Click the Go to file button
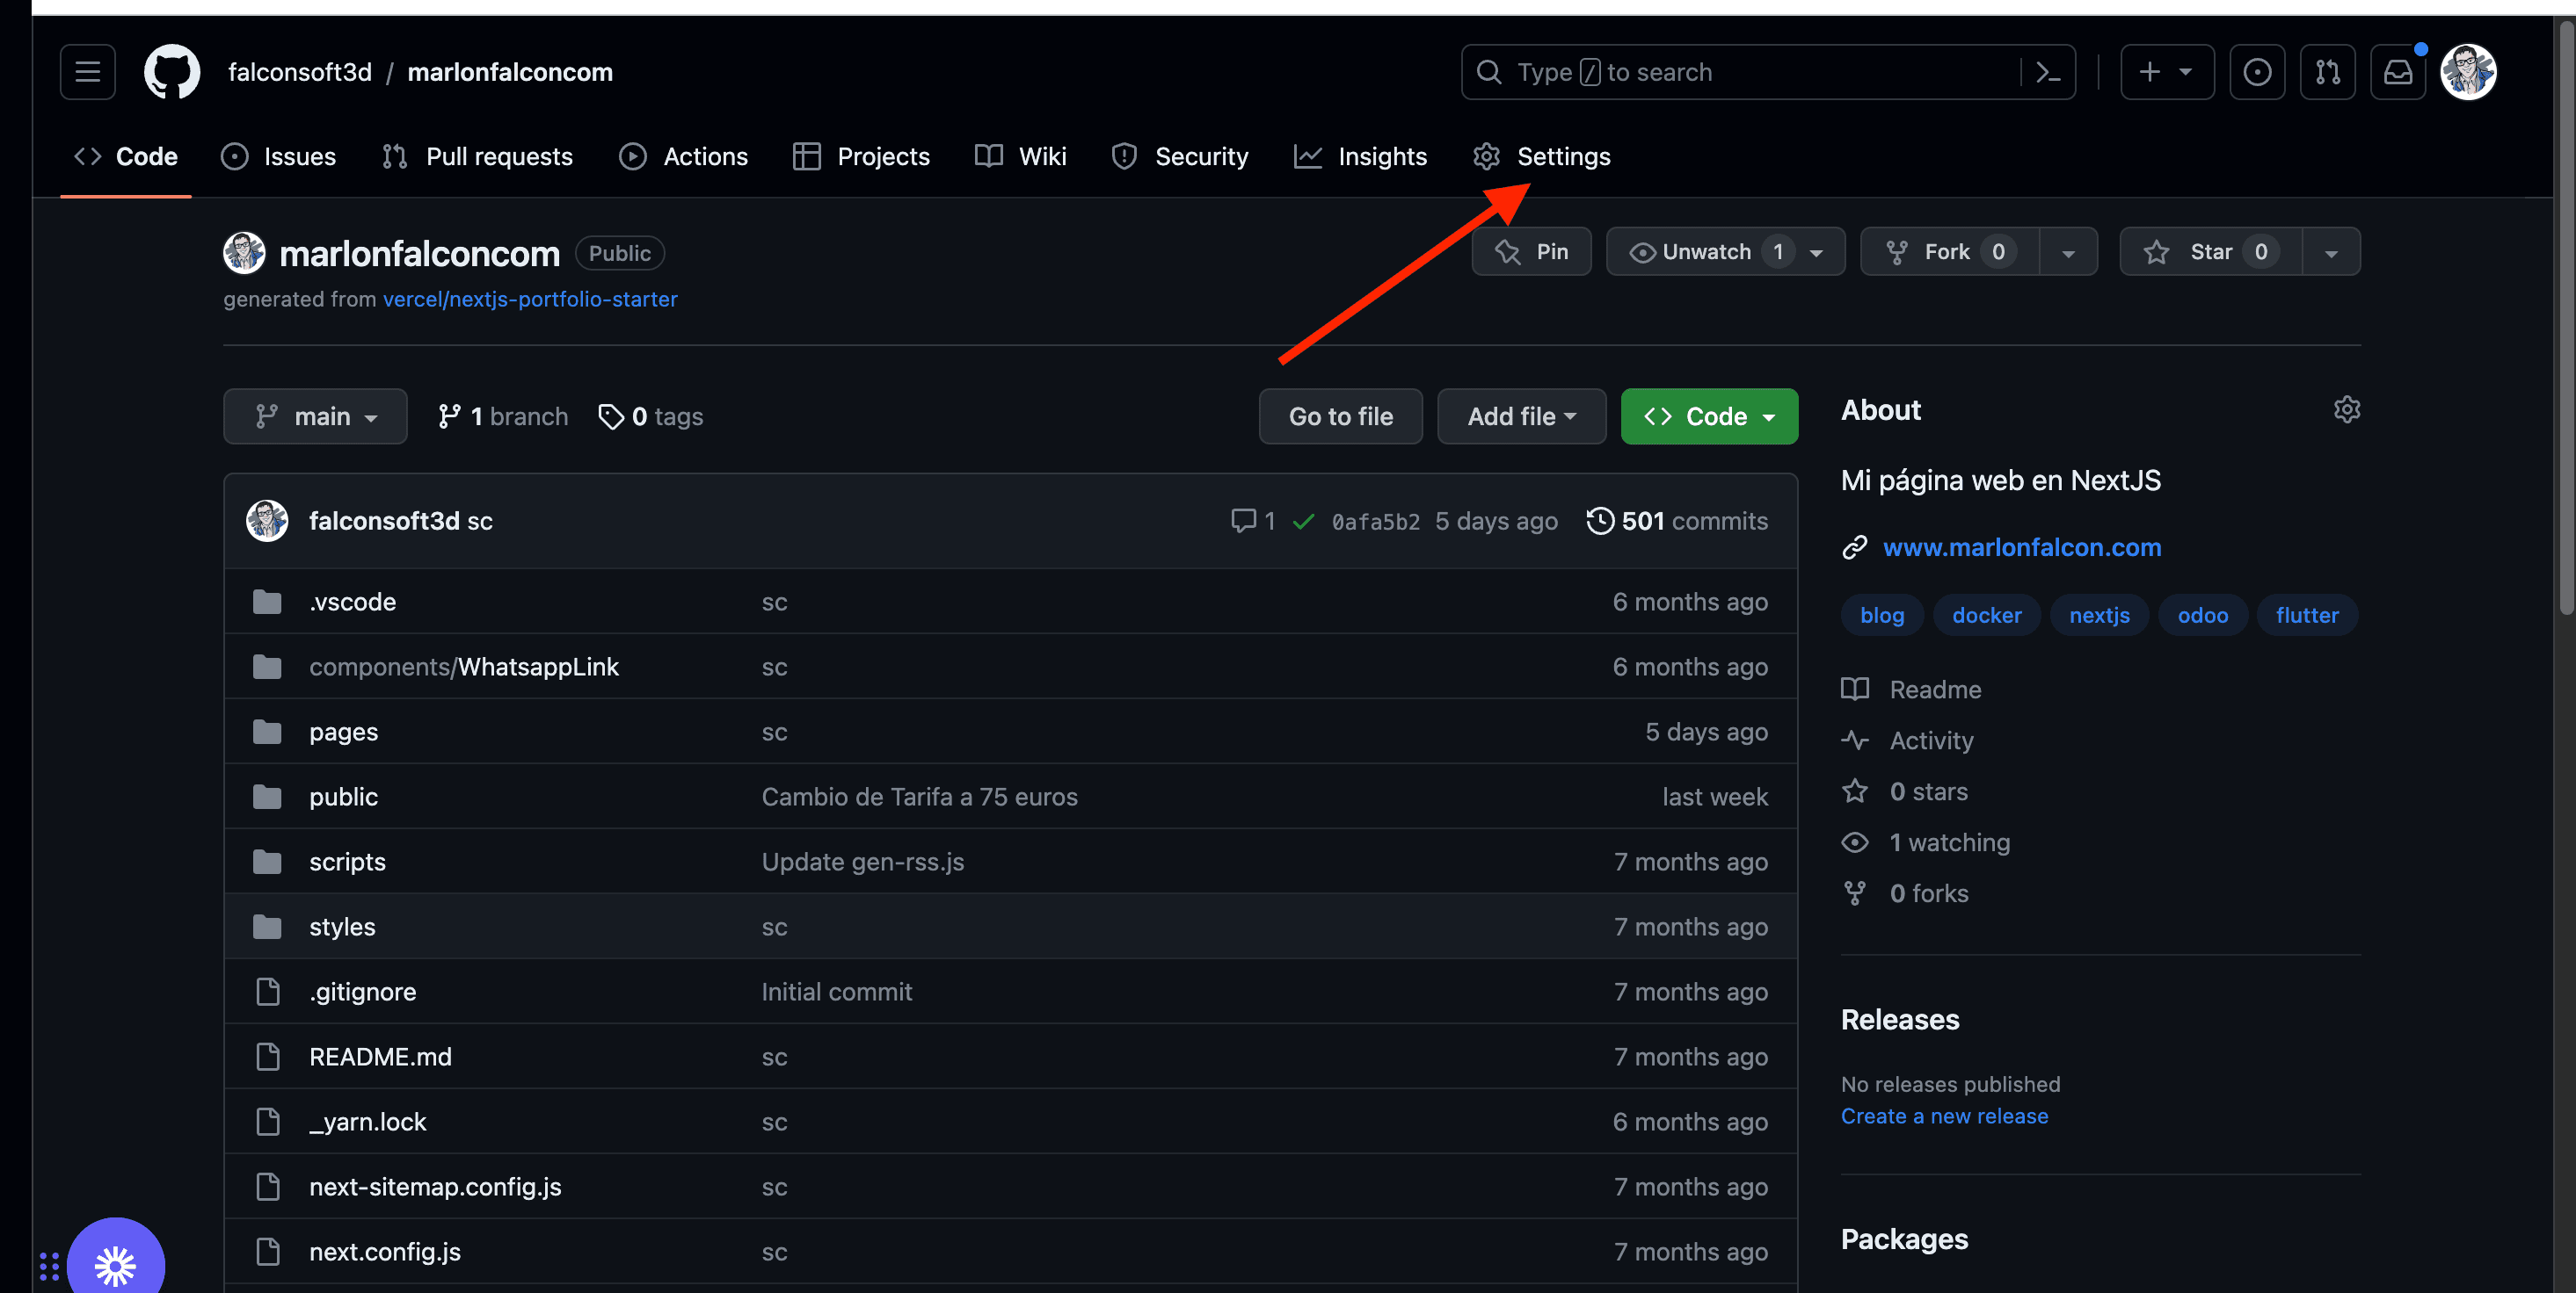2576x1293 pixels. click(x=1340, y=415)
